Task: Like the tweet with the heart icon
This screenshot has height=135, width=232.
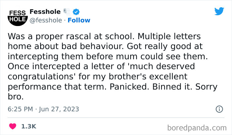Action: click(13, 126)
